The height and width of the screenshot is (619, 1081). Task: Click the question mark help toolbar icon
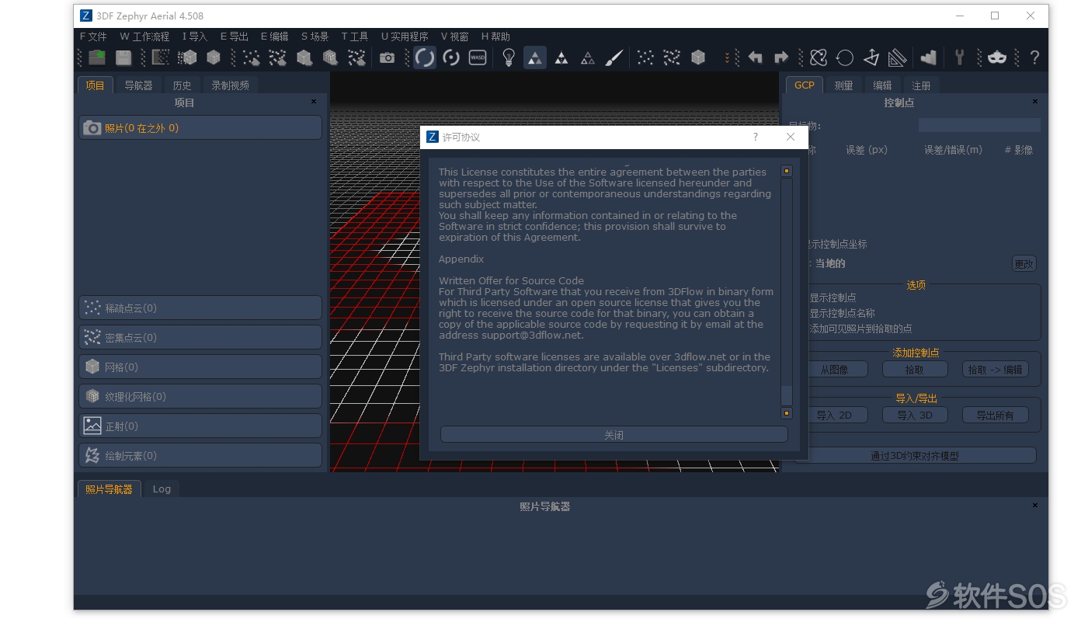(1034, 57)
